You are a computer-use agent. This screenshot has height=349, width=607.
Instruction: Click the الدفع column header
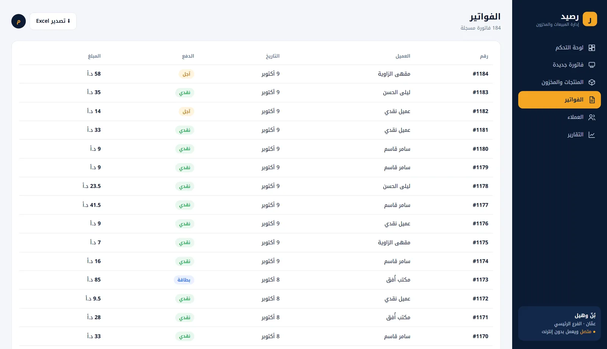(x=188, y=56)
